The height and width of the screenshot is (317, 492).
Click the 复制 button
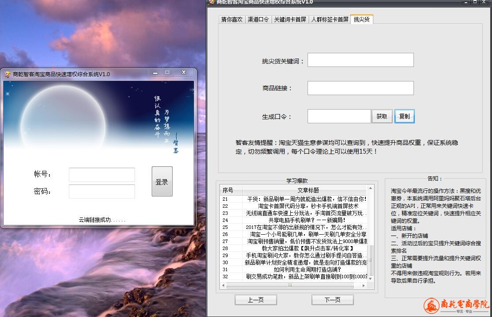pos(405,116)
